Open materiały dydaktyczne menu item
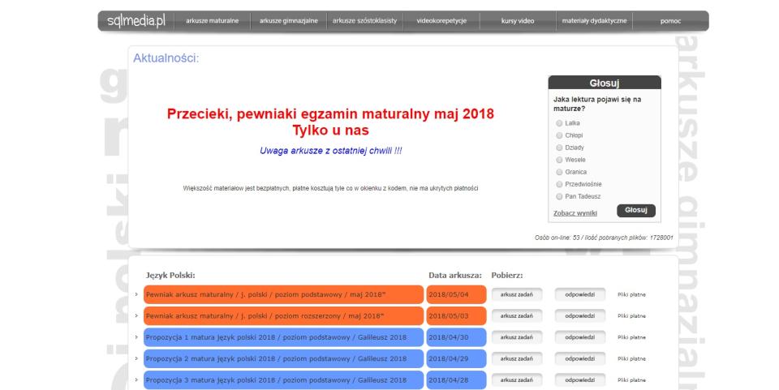The image size is (779, 390). pos(594,20)
